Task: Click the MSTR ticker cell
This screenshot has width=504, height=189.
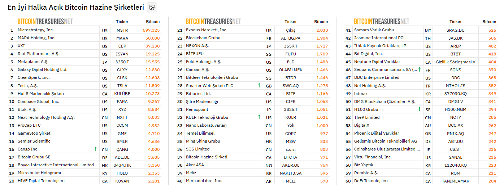Action: (122, 30)
